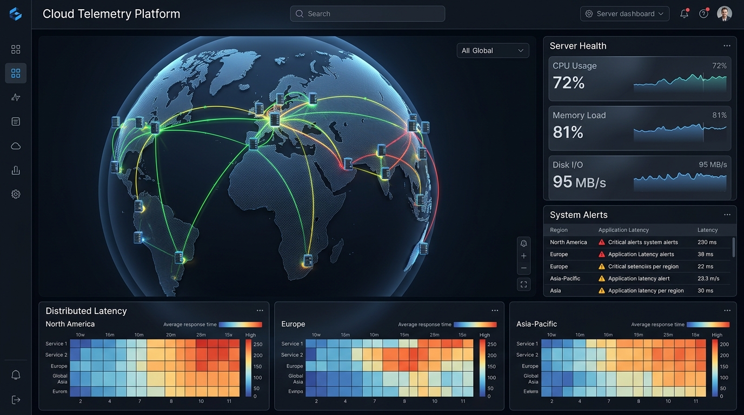Viewport: 744px width, 415px height.
Task: Click Critical setenciiis per region alert
Action: (643, 266)
